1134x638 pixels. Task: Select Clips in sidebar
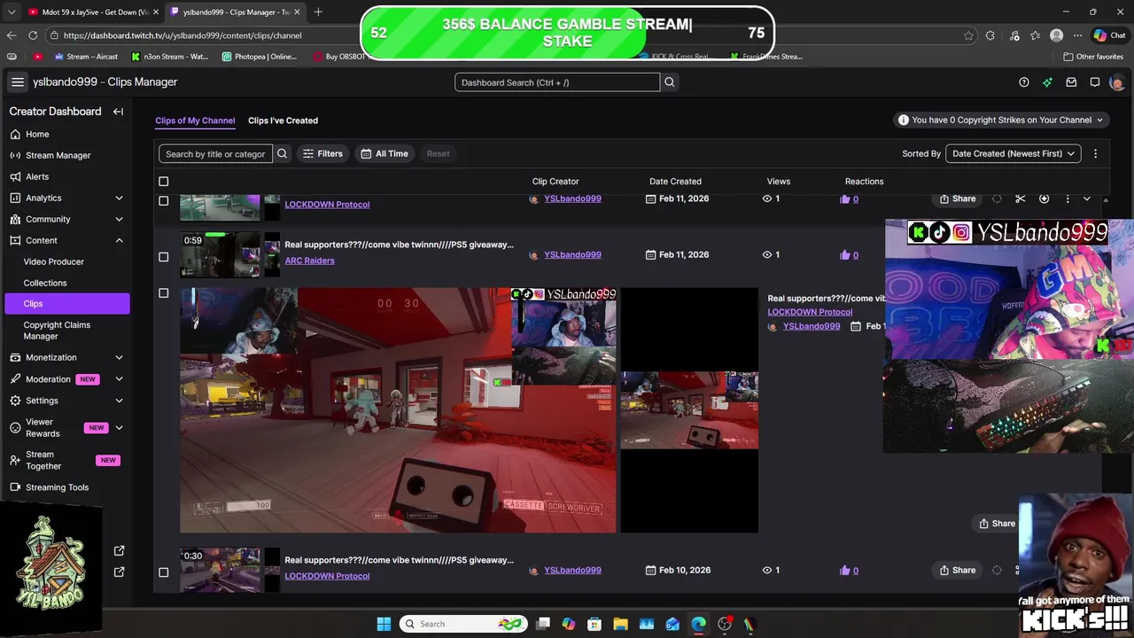coord(67,304)
